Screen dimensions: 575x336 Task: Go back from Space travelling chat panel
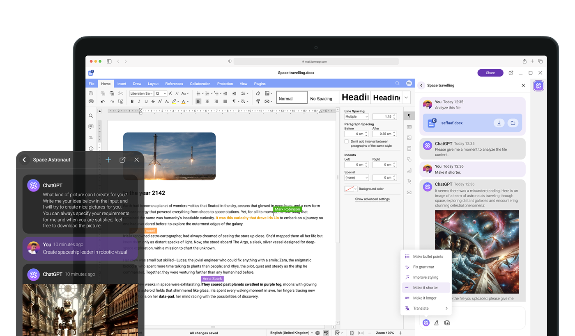click(x=421, y=85)
